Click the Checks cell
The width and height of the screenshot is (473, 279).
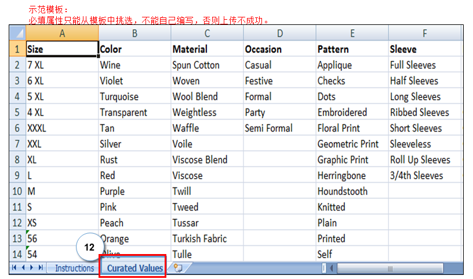pos(352,80)
